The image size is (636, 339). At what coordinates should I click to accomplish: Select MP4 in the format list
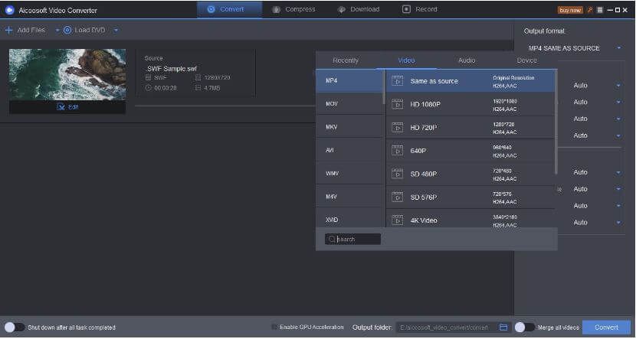click(349, 80)
